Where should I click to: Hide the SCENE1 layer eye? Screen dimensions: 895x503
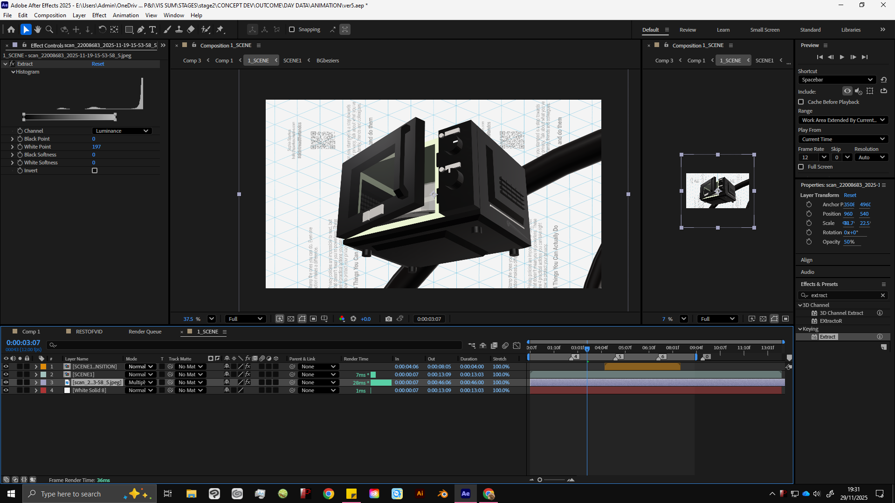[x=6, y=374]
